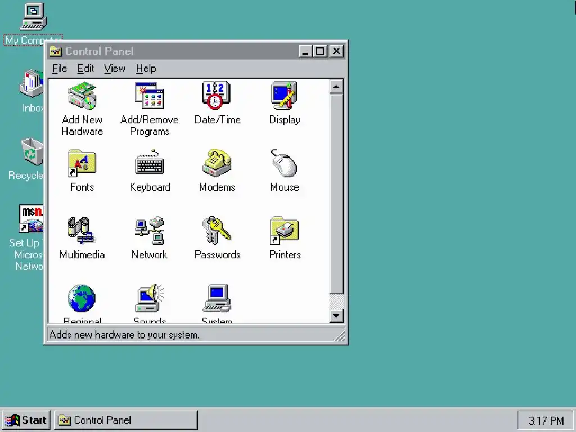Click the Control Panel title bar icon
Image resolution: width=576 pixels, height=432 pixels.
pyautogui.click(x=56, y=51)
